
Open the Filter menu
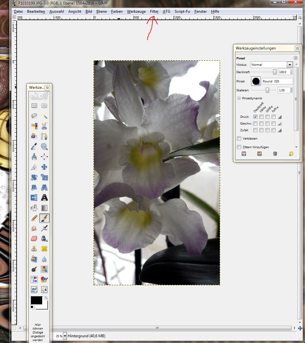click(x=154, y=11)
